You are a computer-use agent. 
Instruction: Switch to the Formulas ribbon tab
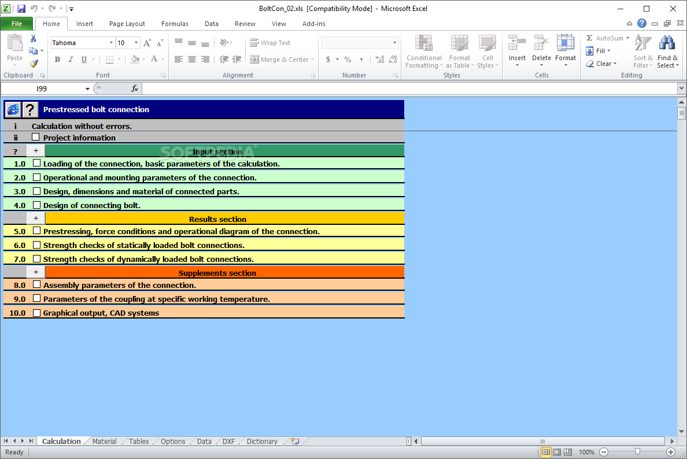point(175,24)
